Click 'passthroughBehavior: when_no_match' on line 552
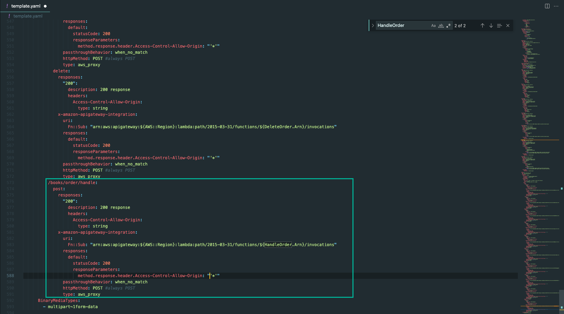Screen dimensions: 564x314 pos(105,52)
